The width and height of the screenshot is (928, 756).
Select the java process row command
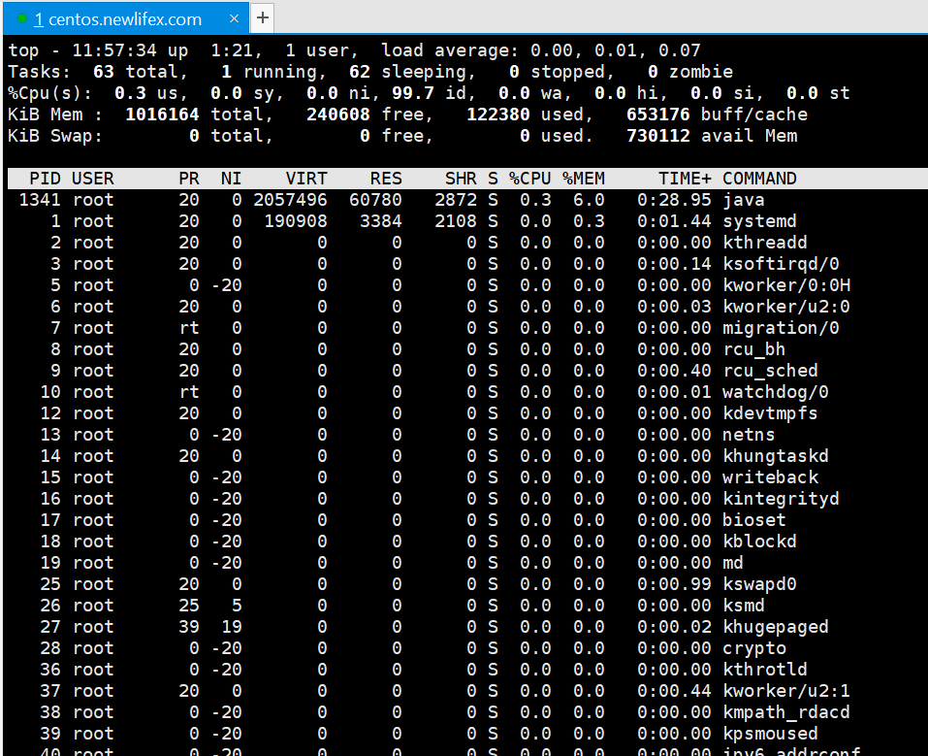(x=744, y=200)
